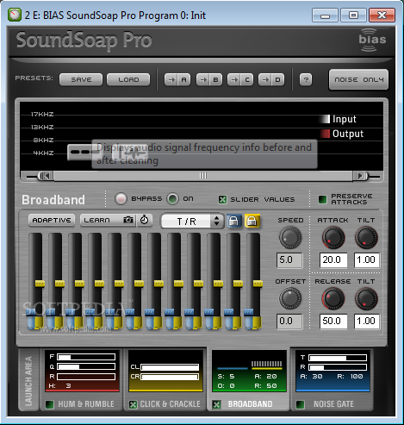Click the stopwatch timed learn icon
Image resolution: width=404 pixels, height=425 pixels.
coord(144,220)
